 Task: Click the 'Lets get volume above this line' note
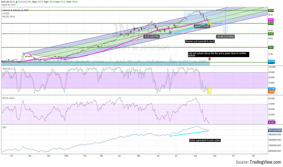pos(219,55)
